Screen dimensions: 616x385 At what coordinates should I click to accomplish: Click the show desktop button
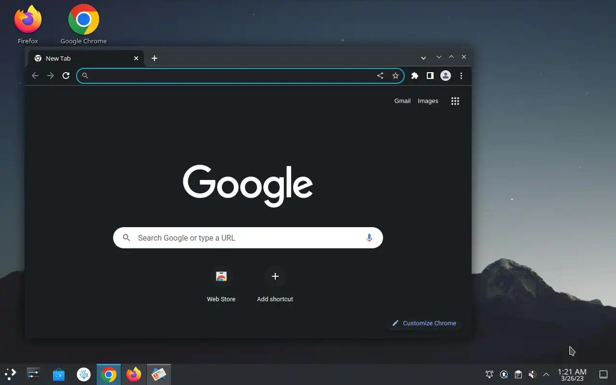pyautogui.click(x=603, y=374)
